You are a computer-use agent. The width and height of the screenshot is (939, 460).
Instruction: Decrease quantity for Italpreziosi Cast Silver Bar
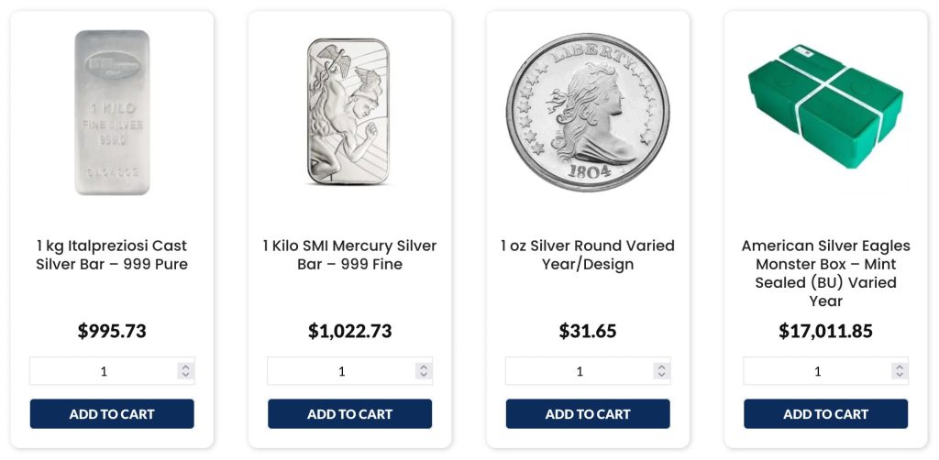[186, 375]
